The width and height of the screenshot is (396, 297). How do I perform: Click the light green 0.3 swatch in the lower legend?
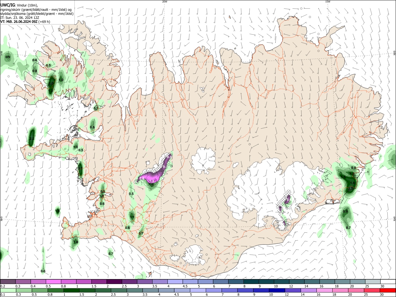point(24,291)
